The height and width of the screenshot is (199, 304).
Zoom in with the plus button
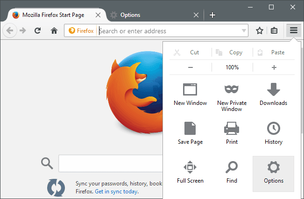[274, 67]
